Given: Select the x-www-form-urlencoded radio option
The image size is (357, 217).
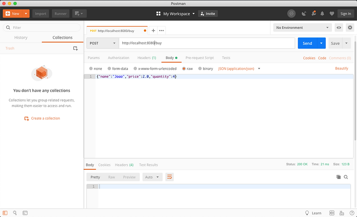Looking at the screenshot, I should tap(135, 68).
